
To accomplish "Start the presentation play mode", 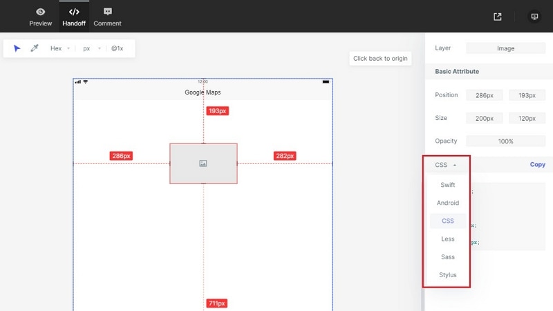I will [x=534, y=17].
